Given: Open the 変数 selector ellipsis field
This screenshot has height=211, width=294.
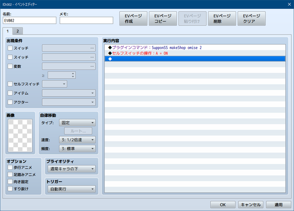Looking at the screenshot, I should 68,66.
